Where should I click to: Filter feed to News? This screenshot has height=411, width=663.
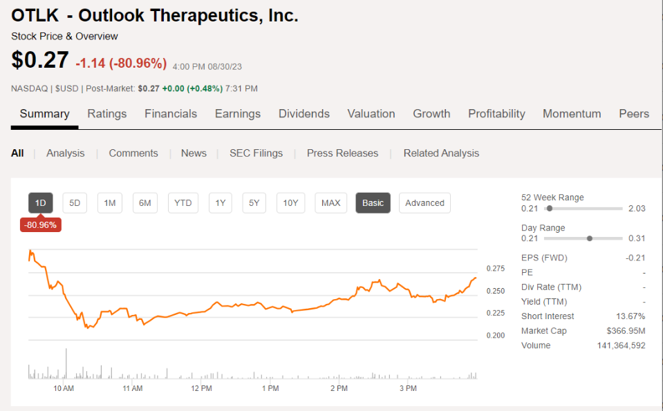click(194, 153)
